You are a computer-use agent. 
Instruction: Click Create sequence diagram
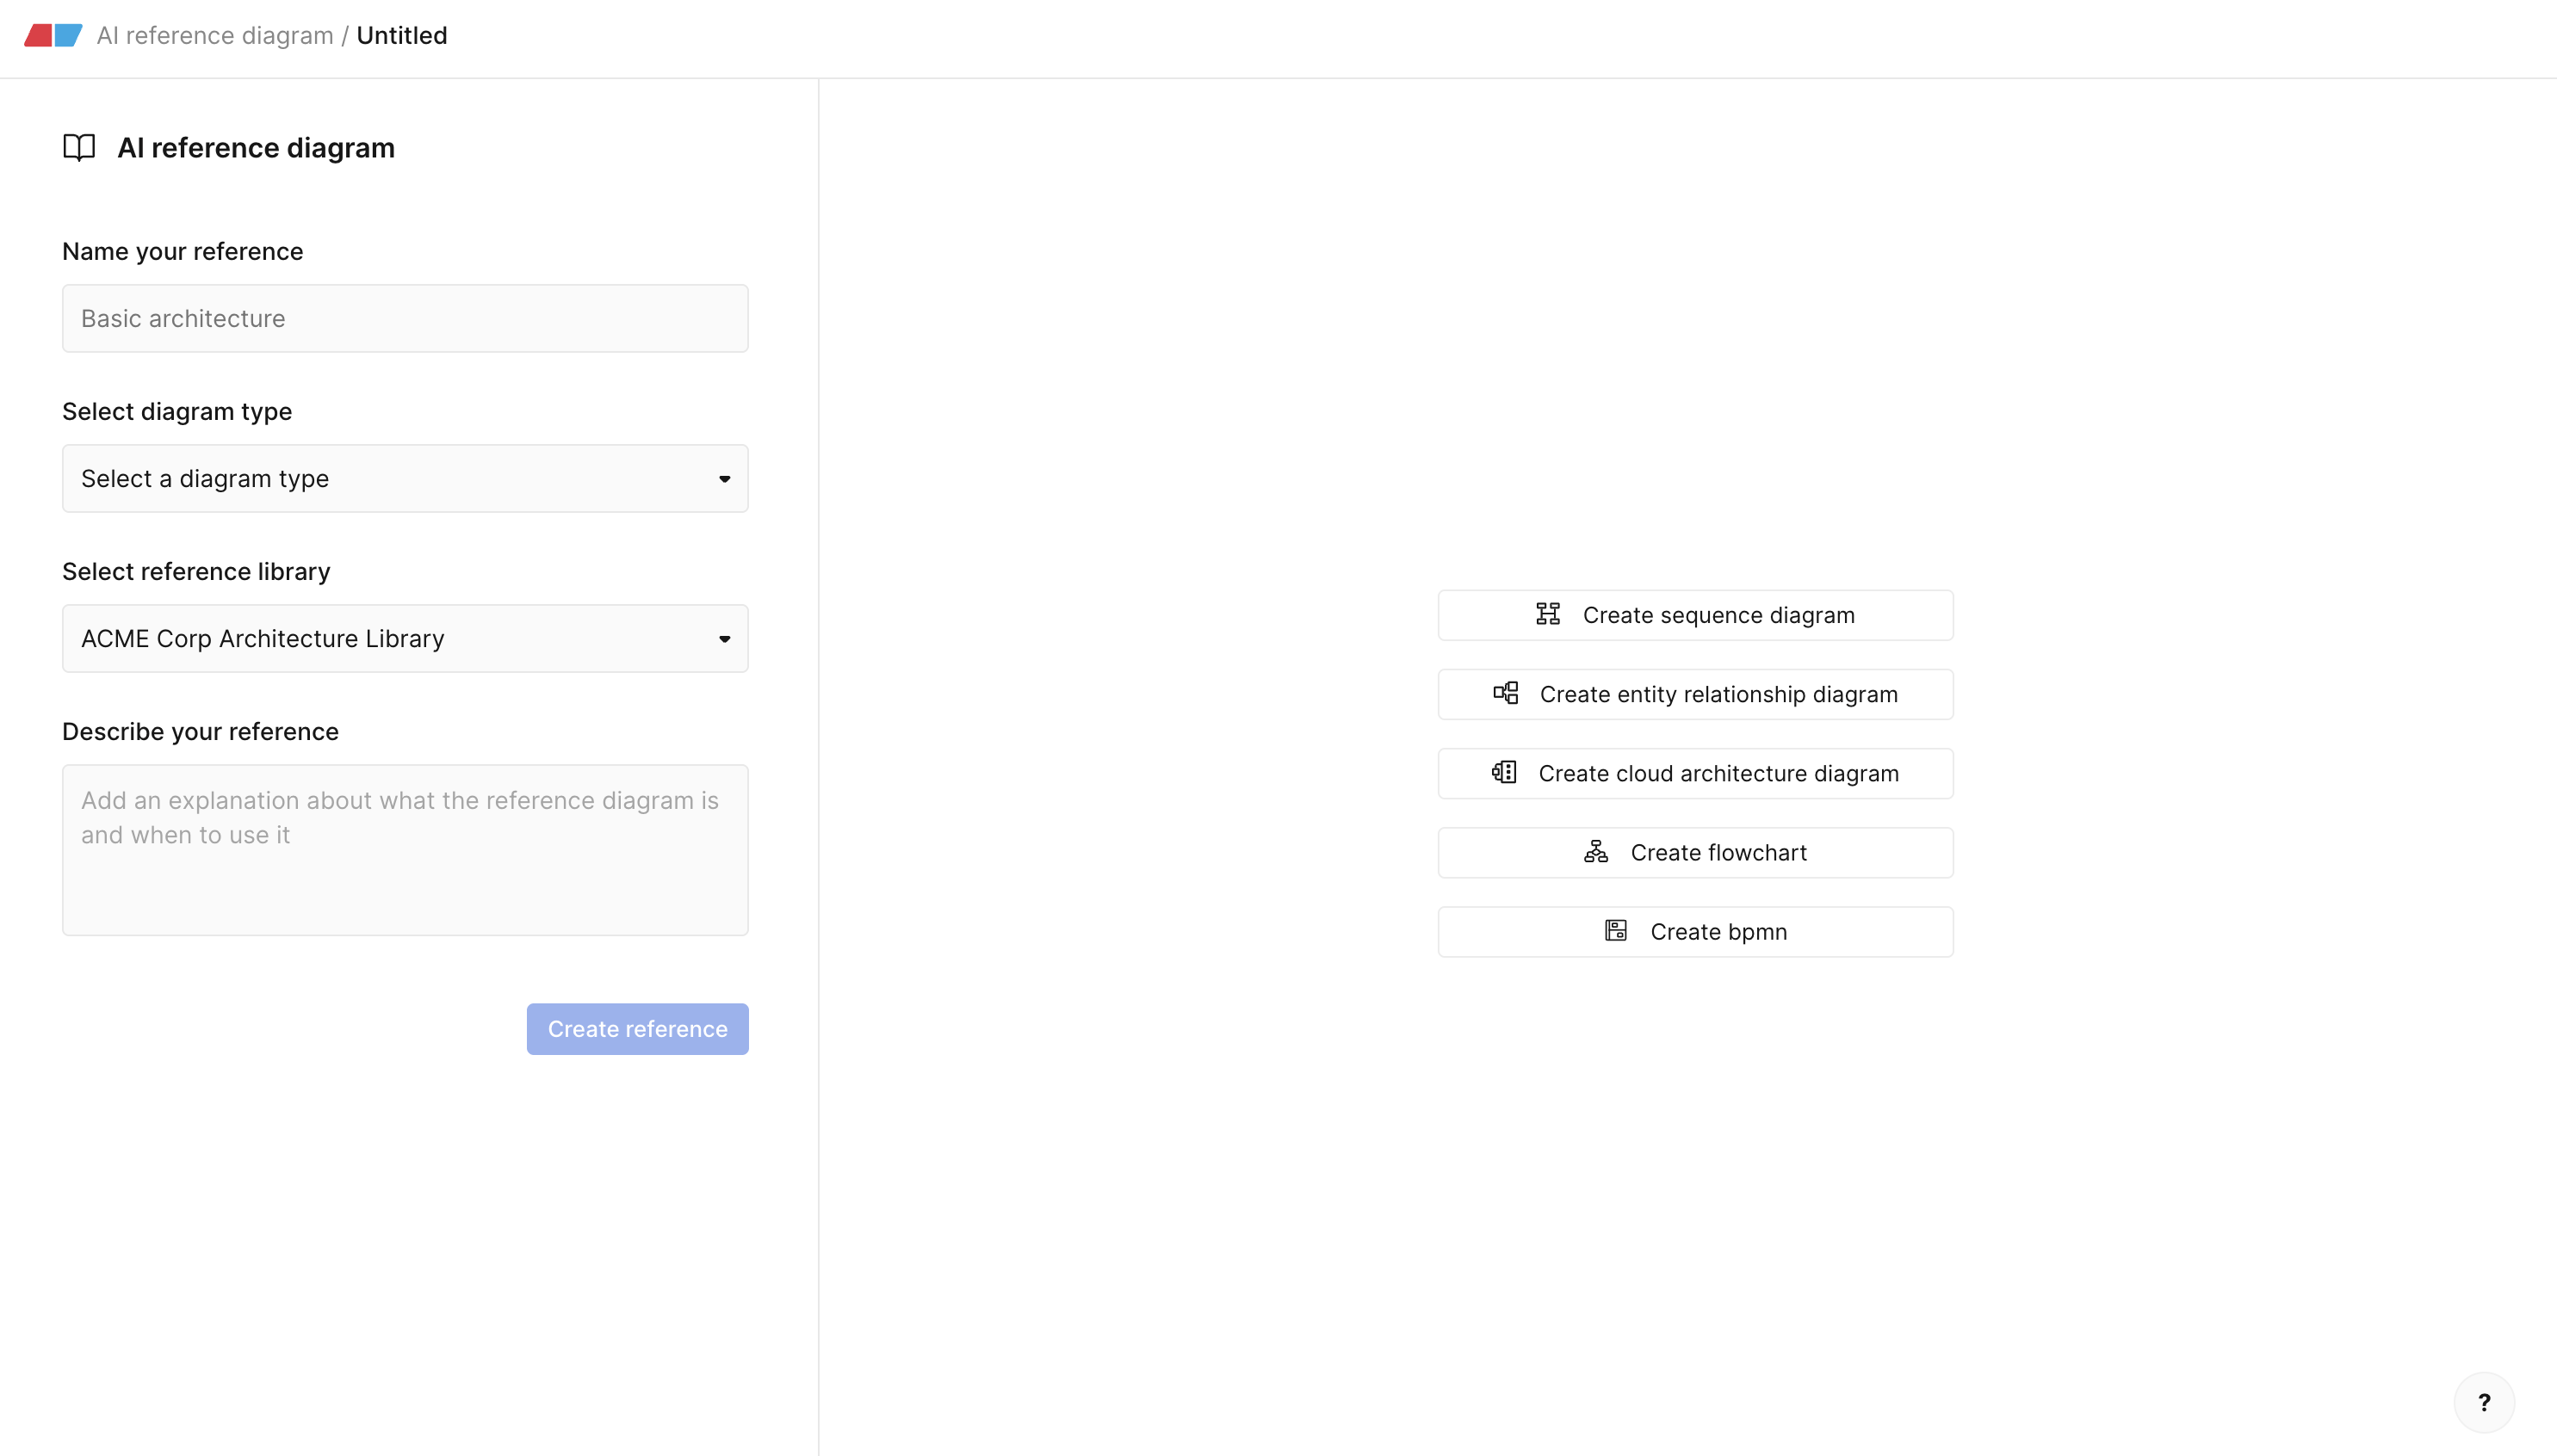[1694, 614]
